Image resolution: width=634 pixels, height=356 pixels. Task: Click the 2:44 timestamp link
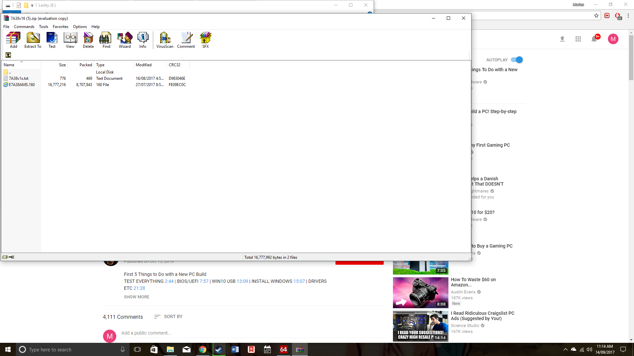[169, 281]
